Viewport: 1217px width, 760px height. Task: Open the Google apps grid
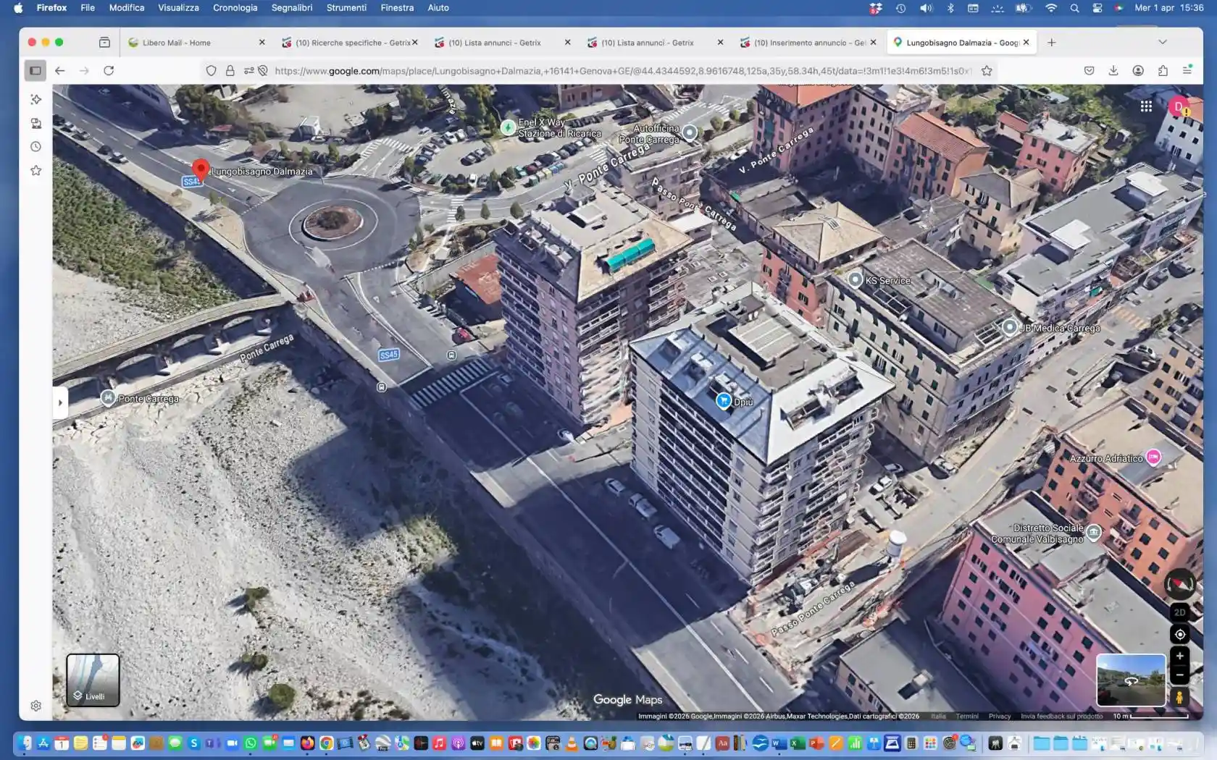1147,106
